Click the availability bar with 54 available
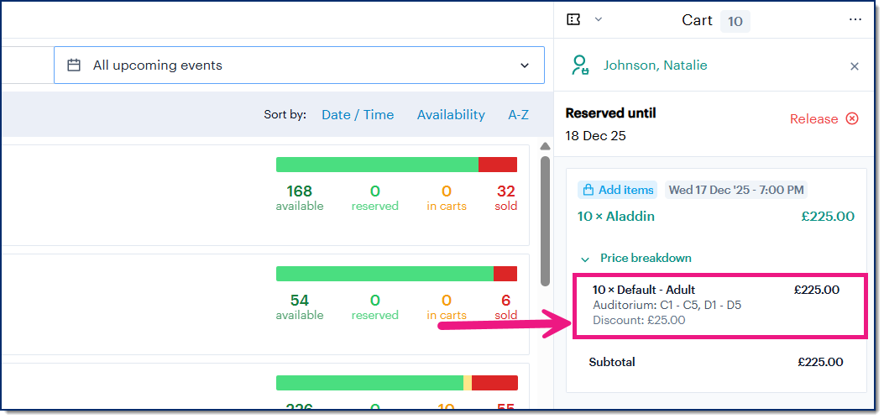Viewport: 884px width, 419px height. 396,274
